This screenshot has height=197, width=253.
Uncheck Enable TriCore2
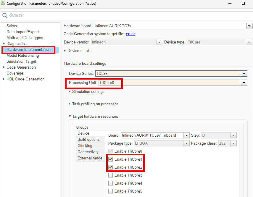[x=110, y=167]
